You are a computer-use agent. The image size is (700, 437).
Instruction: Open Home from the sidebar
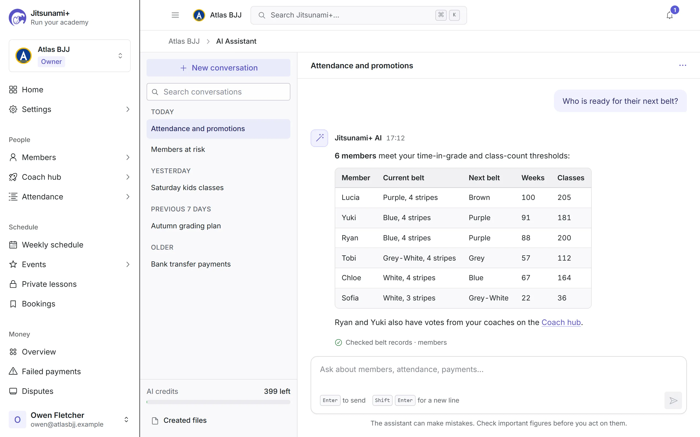[70, 90]
